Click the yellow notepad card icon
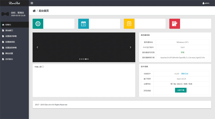The height and width of the screenshot is (119, 215). coord(129,24)
